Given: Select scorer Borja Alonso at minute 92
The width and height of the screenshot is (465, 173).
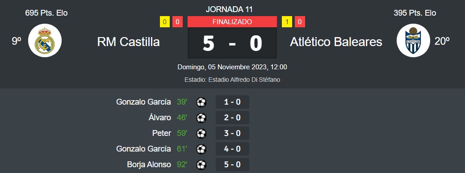Looking at the screenshot, I should click(149, 165).
